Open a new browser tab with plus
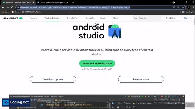Viewport: 195px width, 109px height. pyautogui.click(x=73, y=2)
